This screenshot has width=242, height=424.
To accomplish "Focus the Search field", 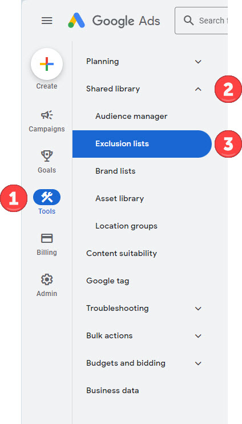I will pos(201,21).
